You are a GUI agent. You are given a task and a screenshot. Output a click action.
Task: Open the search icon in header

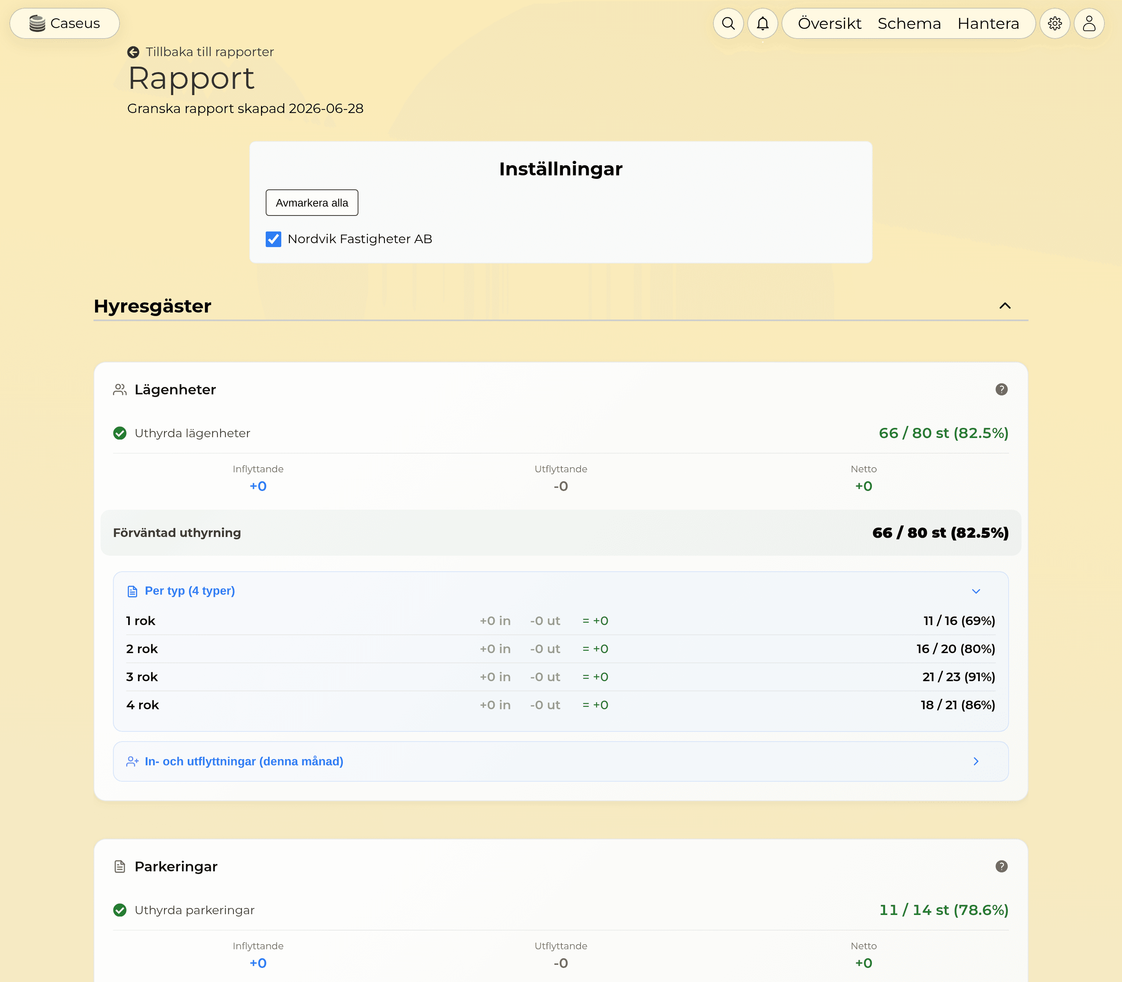(x=728, y=23)
